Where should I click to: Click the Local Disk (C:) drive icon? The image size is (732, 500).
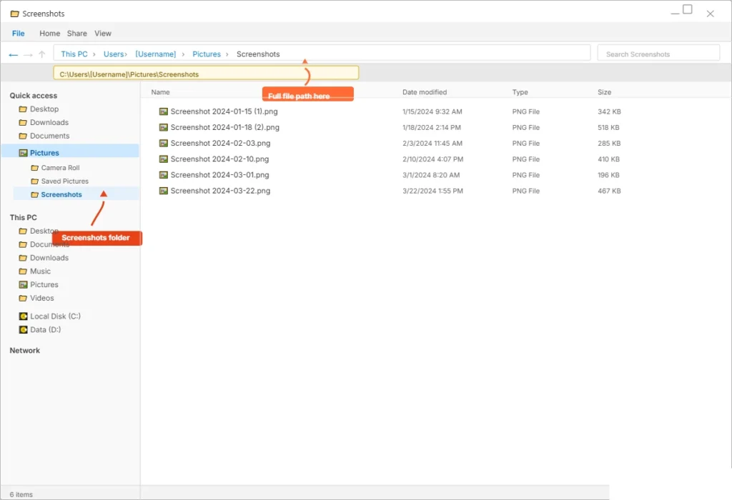pyautogui.click(x=23, y=316)
